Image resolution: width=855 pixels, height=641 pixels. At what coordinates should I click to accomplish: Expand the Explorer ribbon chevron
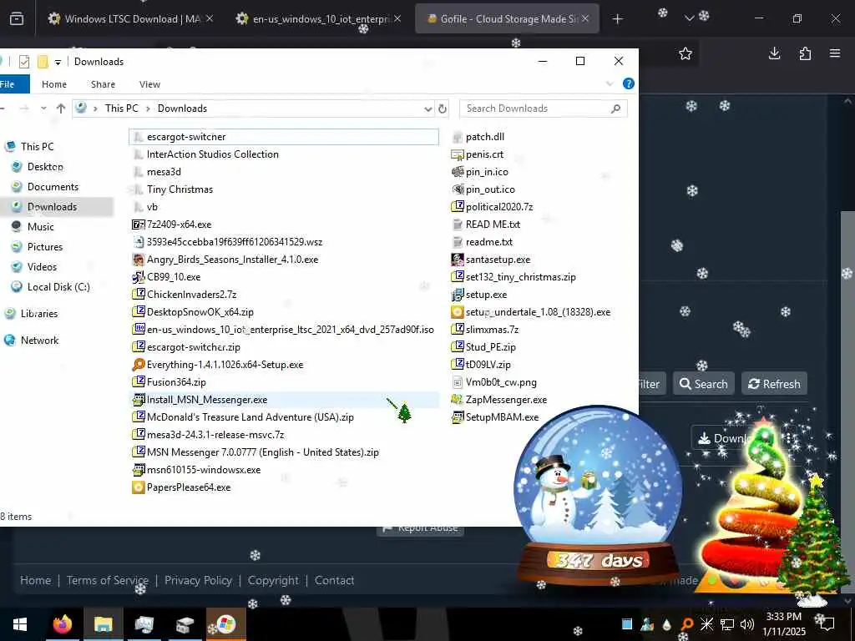pos(610,84)
